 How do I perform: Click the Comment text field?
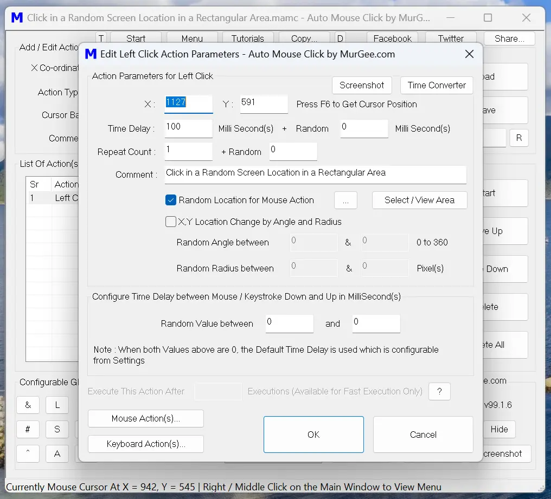pyautogui.click(x=316, y=174)
